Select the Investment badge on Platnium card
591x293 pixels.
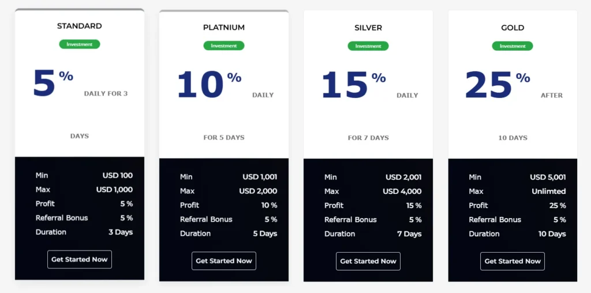click(224, 46)
